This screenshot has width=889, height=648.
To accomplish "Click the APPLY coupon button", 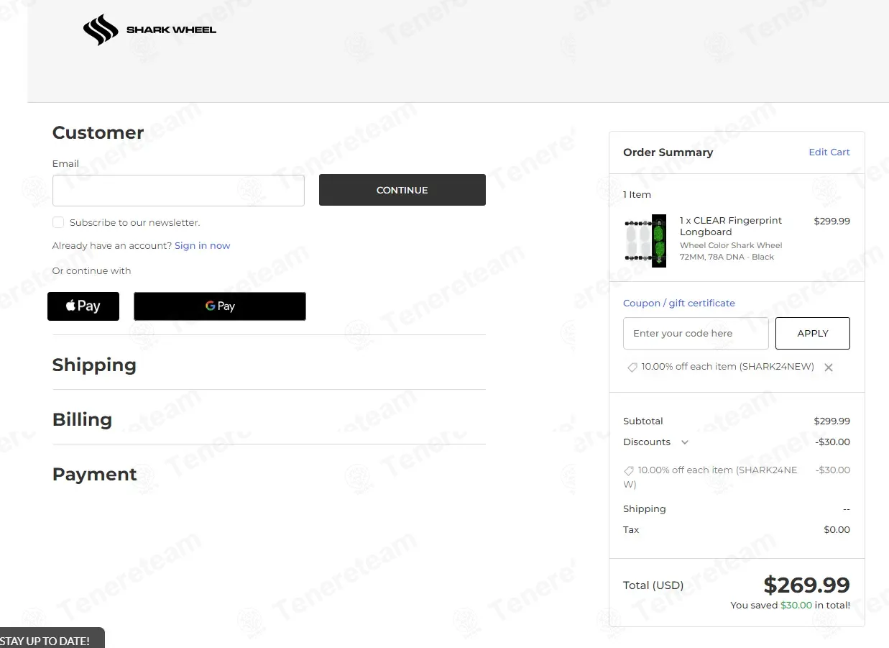I will (x=813, y=334).
